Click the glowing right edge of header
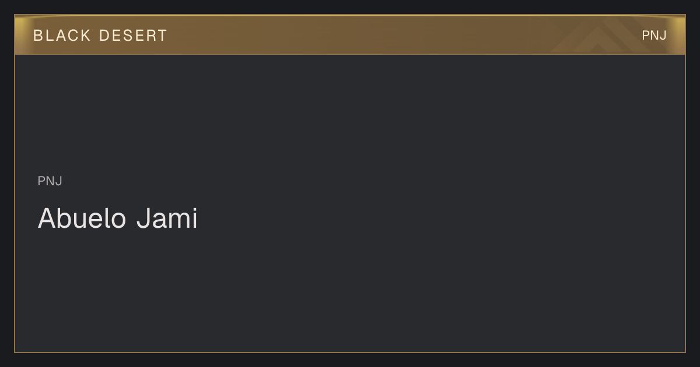 tap(680, 35)
